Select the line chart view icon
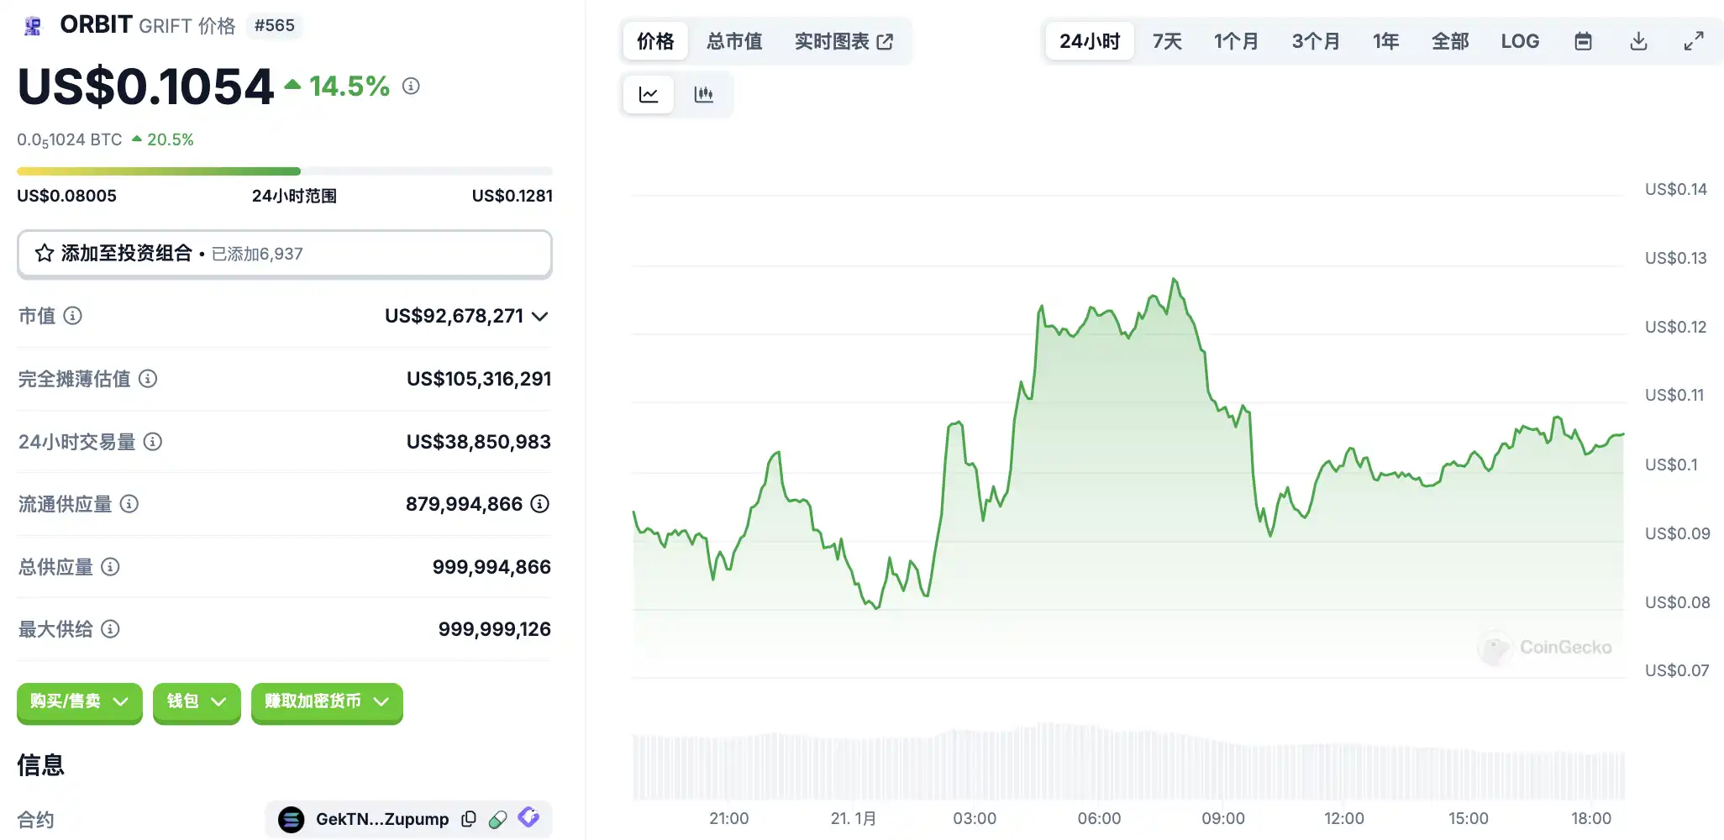This screenshot has width=1724, height=840. click(649, 94)
